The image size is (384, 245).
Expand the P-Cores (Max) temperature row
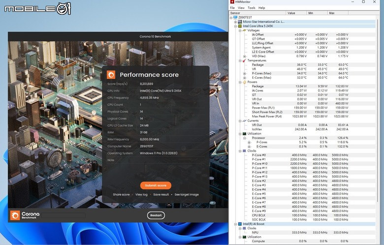[x=244, y=73]
